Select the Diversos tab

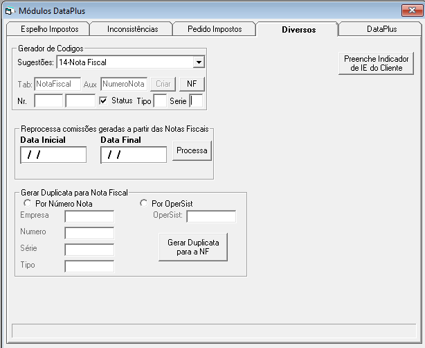coord(298,29)
